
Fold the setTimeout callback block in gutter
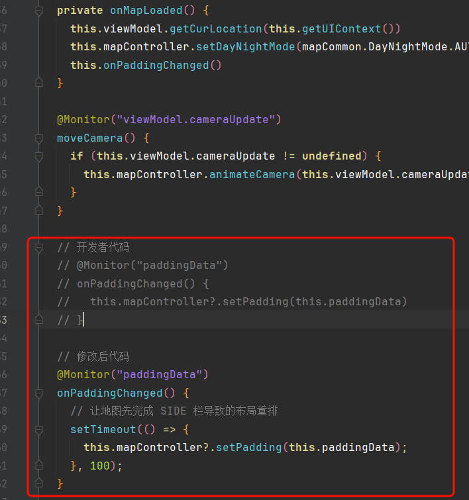click(38, 429)
